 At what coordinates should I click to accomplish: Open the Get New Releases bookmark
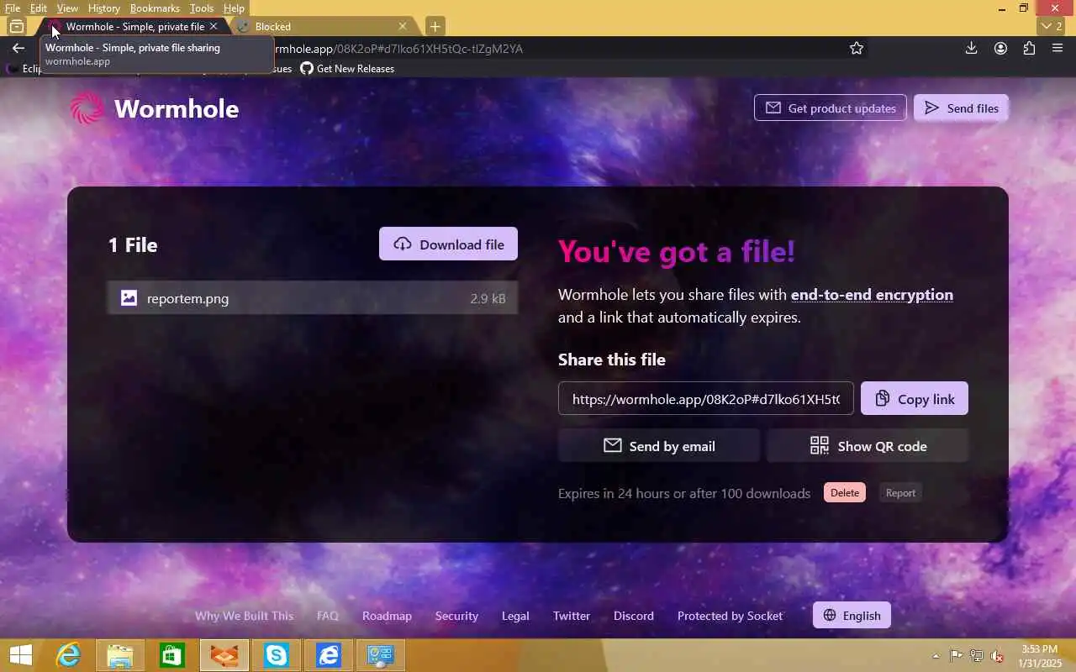(x=347, y=69)
